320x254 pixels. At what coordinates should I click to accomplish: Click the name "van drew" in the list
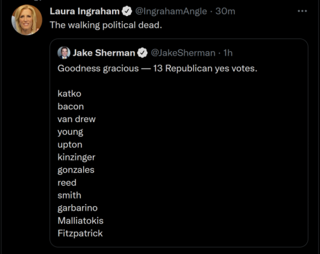tap(77, 119)
